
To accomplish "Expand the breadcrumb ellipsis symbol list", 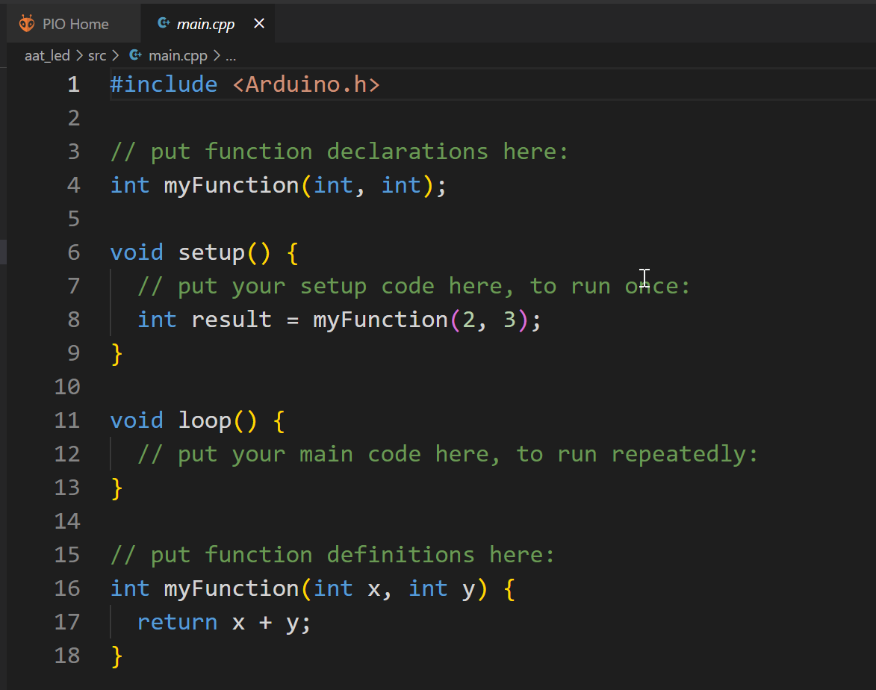I will [231, 56].
